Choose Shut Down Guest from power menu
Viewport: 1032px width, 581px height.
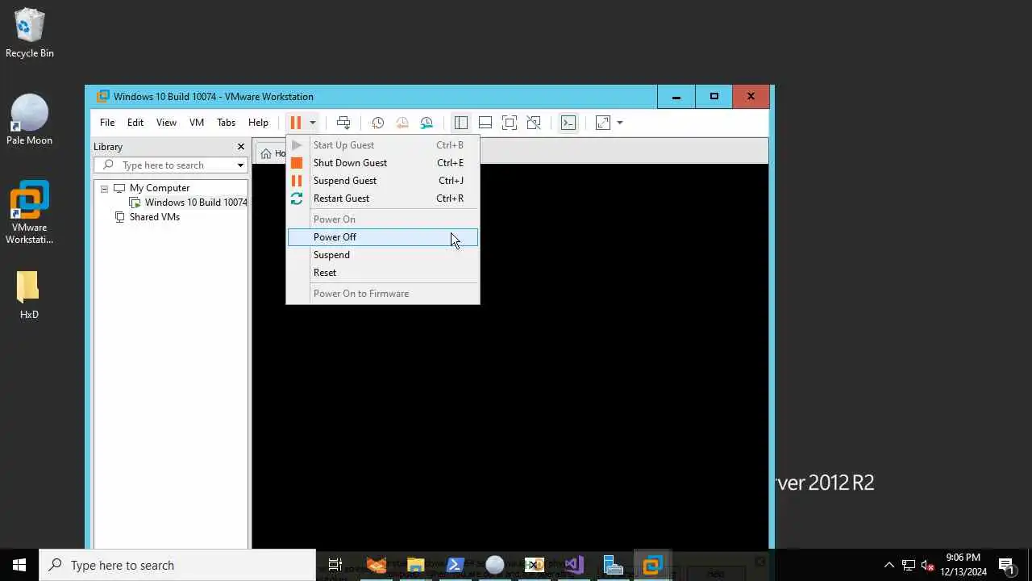[383, 163]
